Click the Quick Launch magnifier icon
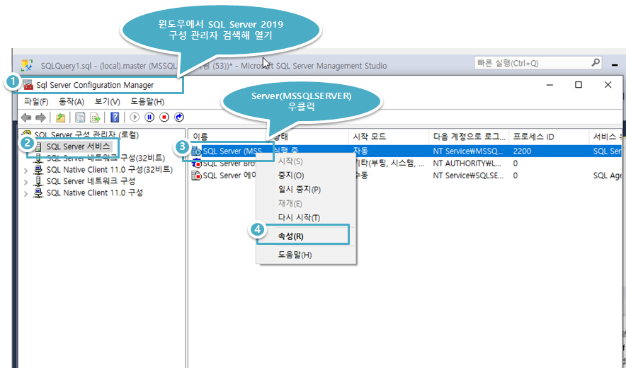 [x=596, y=63]
